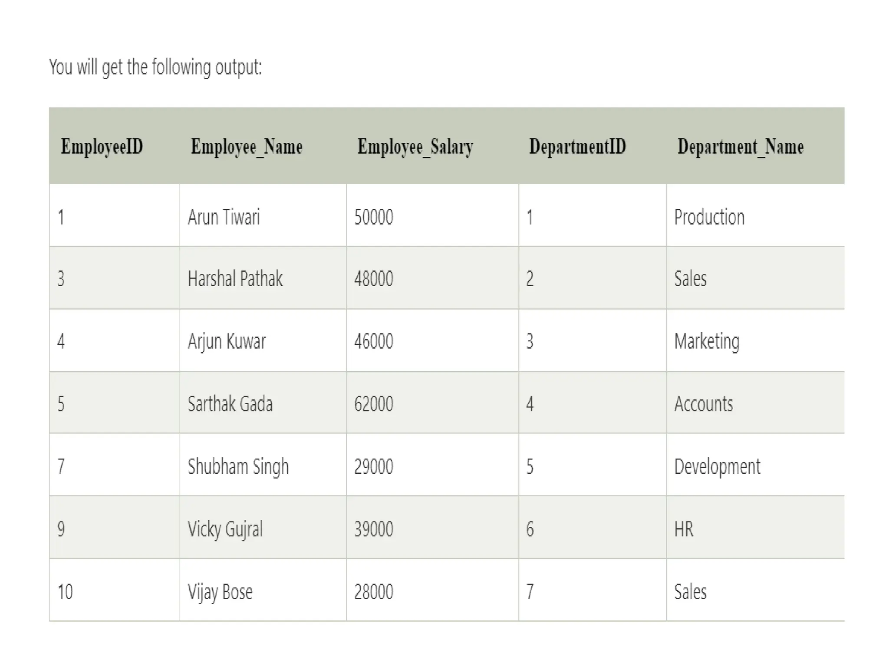The width and height of the screenshot is (889, 667).
Task: Select the Development department cell
Action: click(x=717, y=466)
